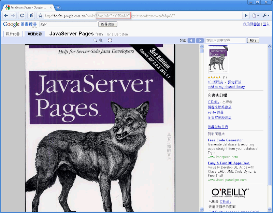Open the www.ironspeed.com link
273x213 pixels.
tap(223, 157)
